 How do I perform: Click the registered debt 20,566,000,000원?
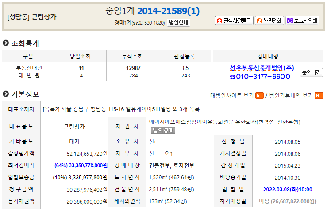87,201
